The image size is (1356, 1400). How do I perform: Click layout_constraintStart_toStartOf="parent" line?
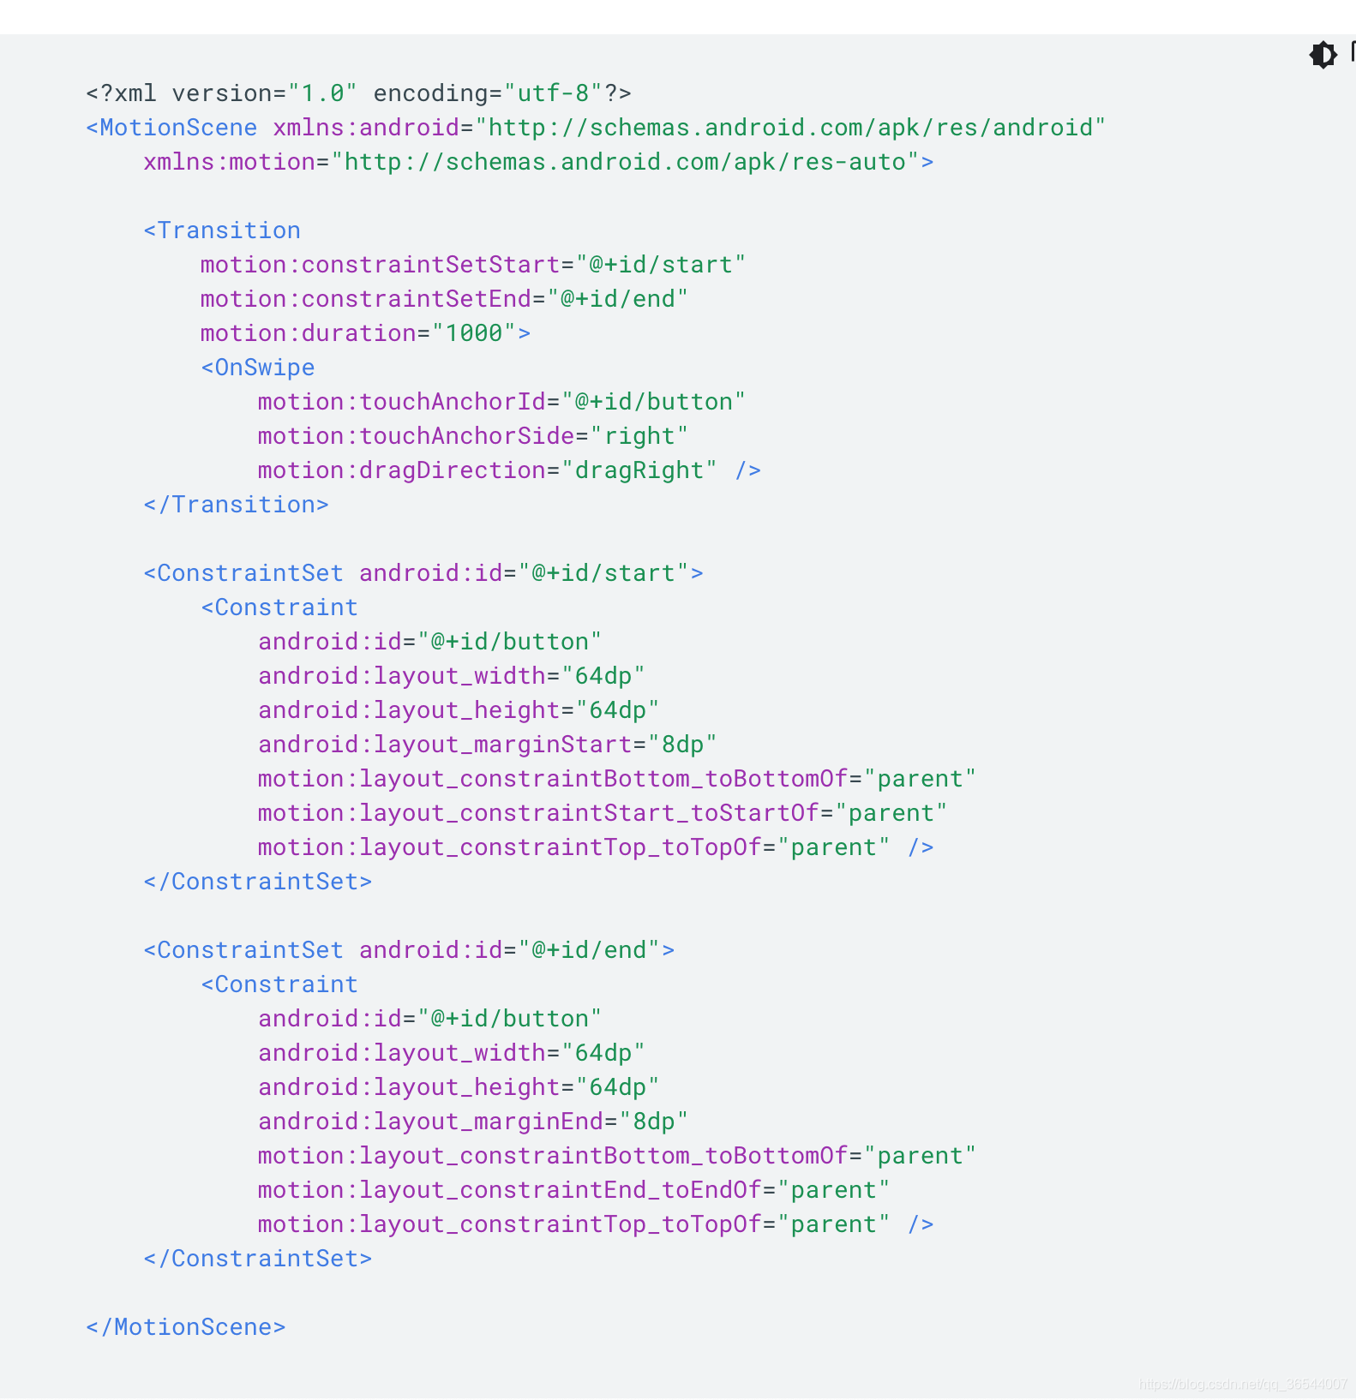click(x=603, y=813)
